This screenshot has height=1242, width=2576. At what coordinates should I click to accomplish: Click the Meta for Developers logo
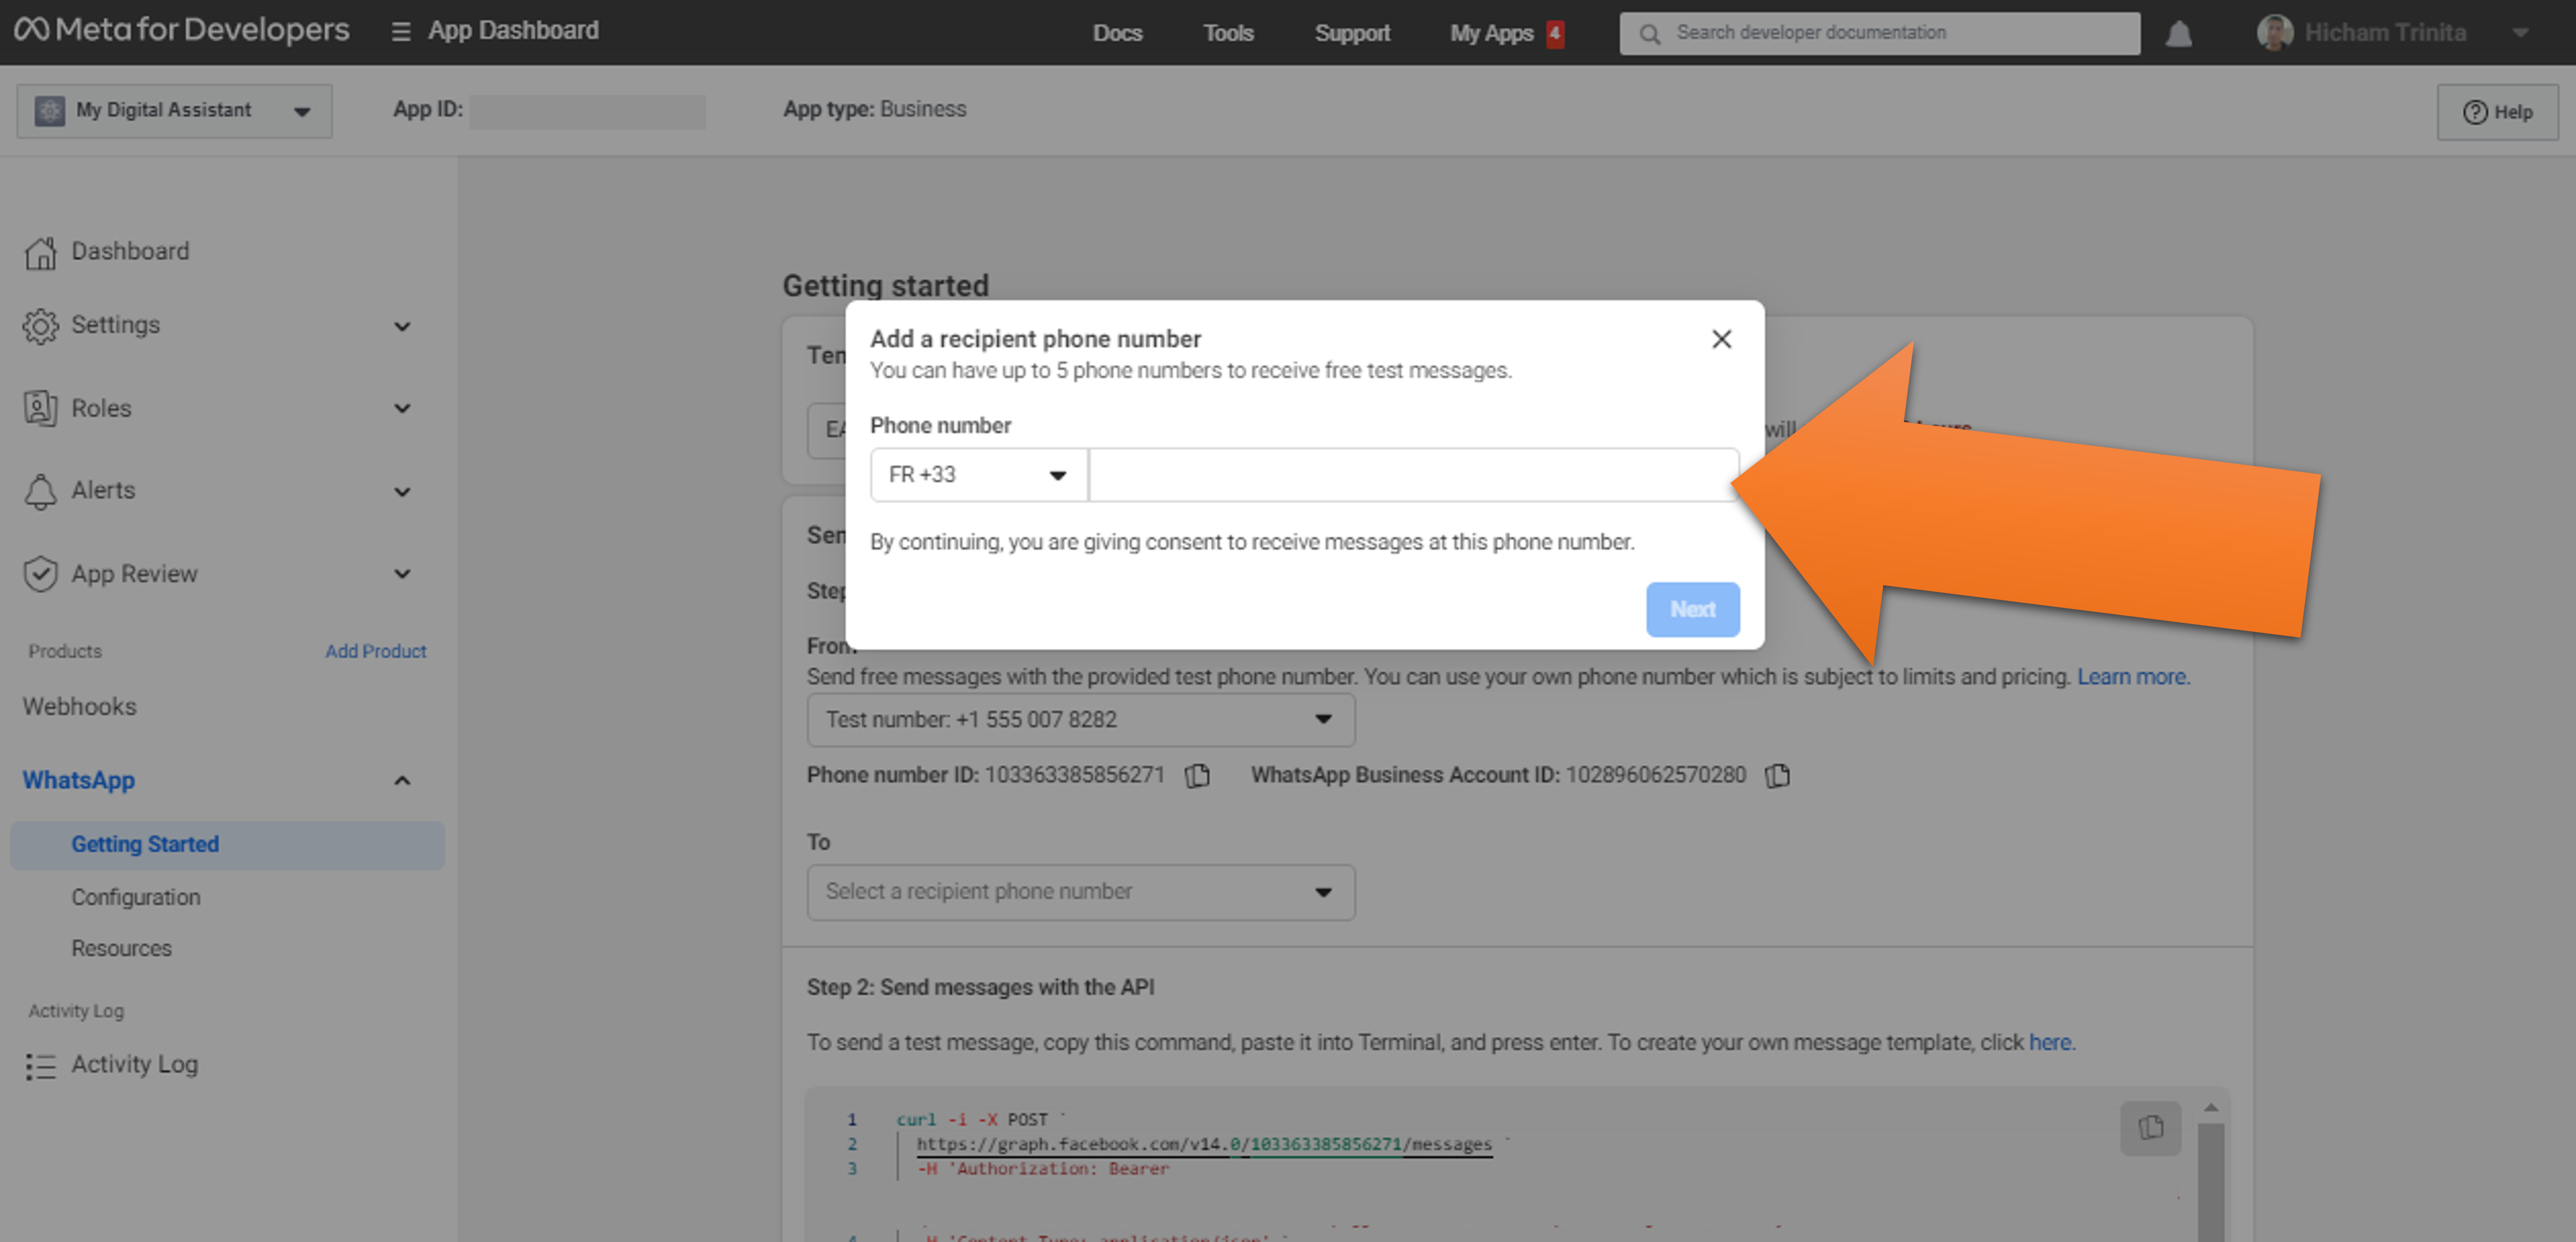click(x=182, y=31)
